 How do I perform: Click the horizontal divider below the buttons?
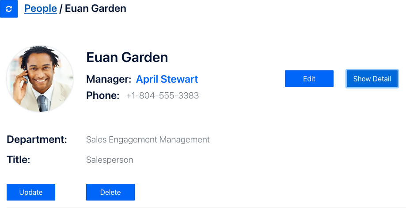coord(203,207)
